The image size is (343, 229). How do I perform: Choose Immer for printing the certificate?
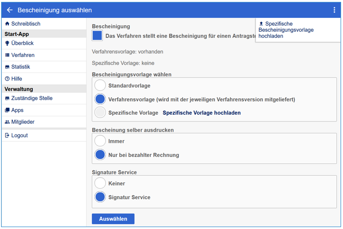click(x=100, y=141)
